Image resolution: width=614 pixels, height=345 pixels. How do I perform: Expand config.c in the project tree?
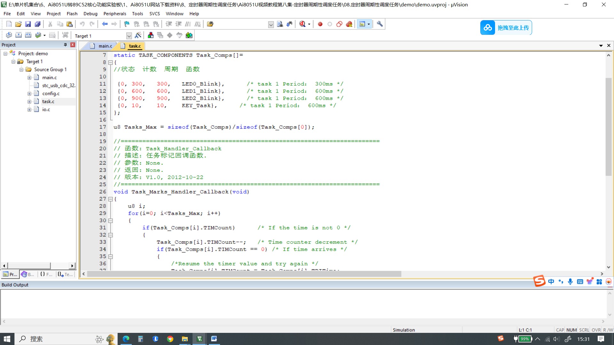(29, 94)
